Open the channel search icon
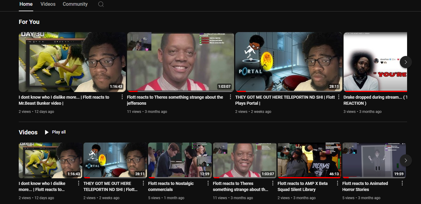The height and width of the screenshot is (204, 421). tap(101, 4)
